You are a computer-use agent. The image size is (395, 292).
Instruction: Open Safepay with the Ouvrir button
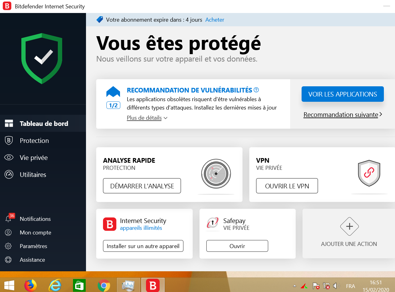(237, 246)
